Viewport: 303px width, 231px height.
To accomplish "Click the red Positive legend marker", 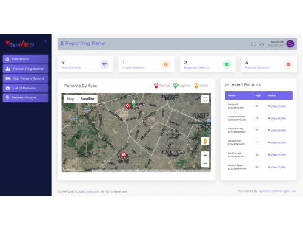I will [156, 86].
